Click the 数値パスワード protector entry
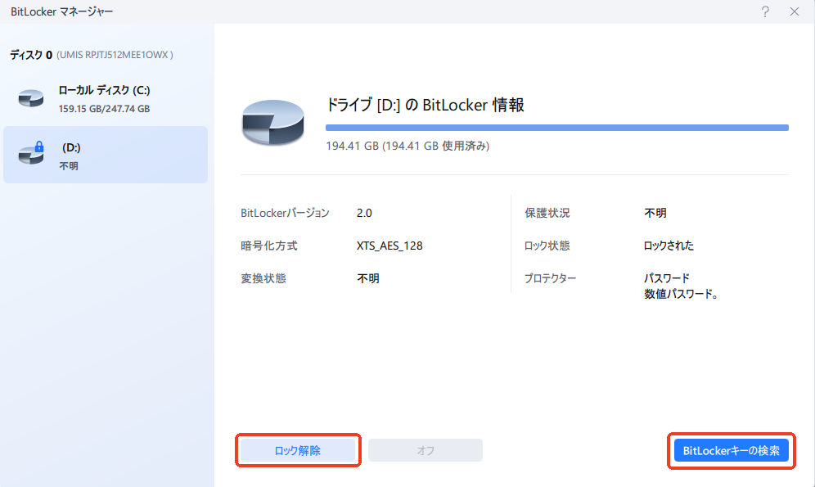815x487 pixels. pos(681,294)
